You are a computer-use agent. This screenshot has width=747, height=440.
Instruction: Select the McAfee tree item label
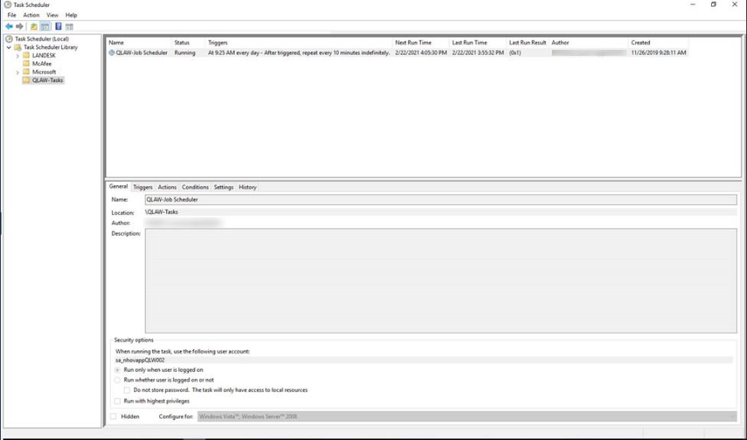[42, 64]
